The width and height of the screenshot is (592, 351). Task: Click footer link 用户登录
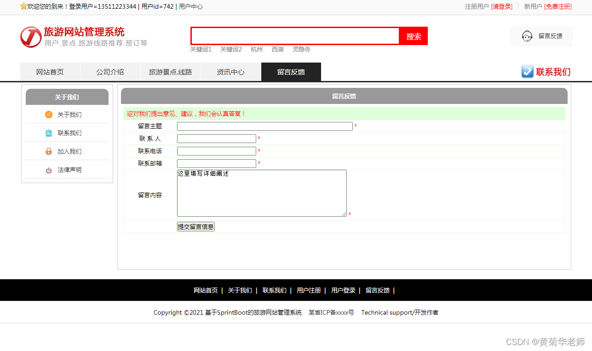[x=343, y=290]
